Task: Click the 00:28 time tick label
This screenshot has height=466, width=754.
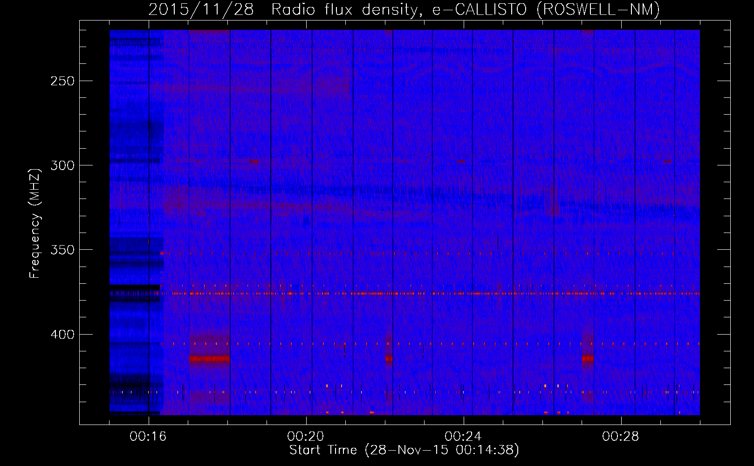Action: coord(621,437)
